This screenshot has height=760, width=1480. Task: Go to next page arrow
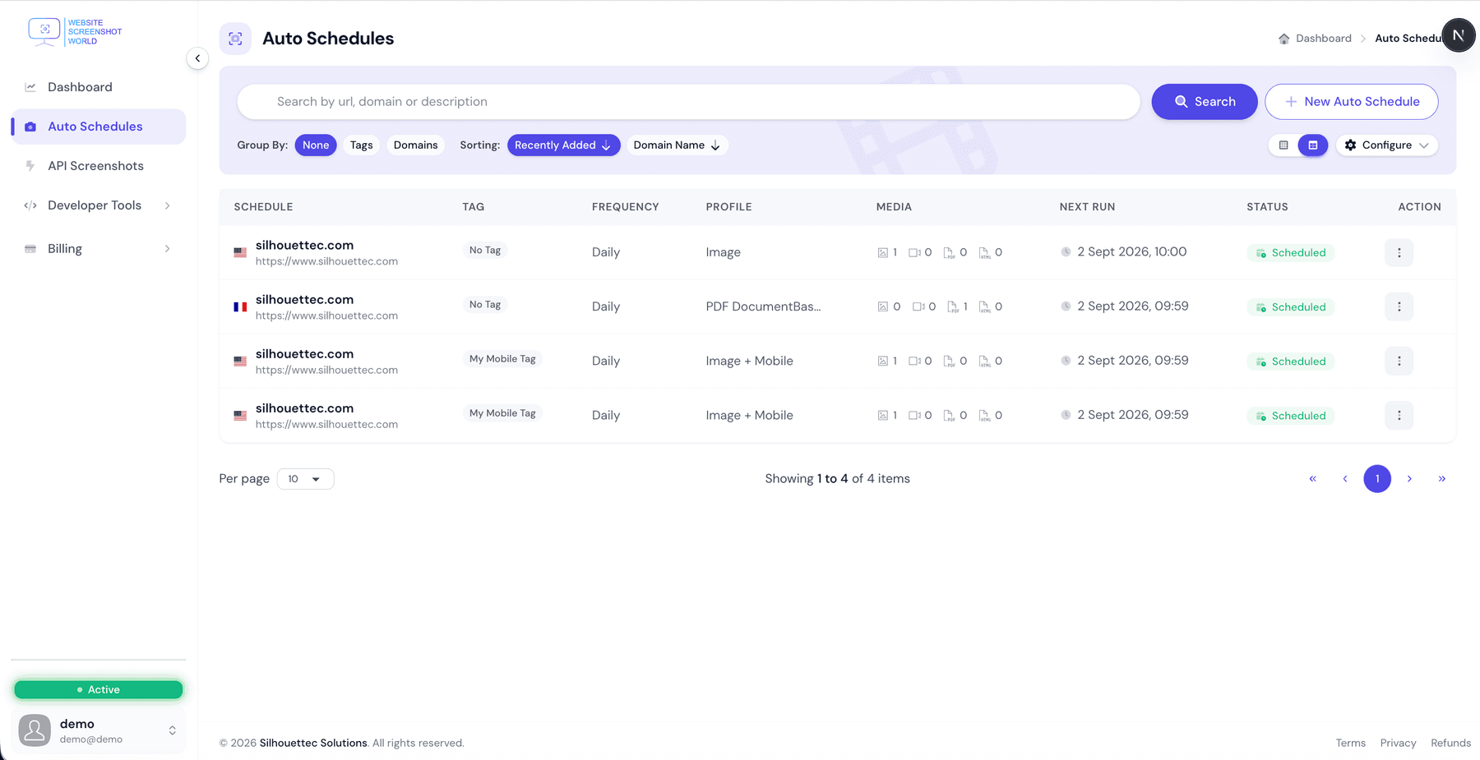(x=1409, y=479)
